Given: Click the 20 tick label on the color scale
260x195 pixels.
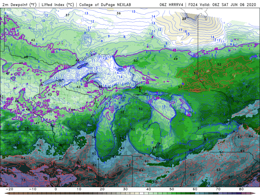Looking at the screenshot, I should coord(102,189).
